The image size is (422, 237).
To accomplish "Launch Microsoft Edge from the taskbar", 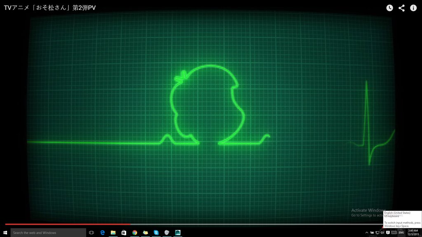I will click(102, 232).
